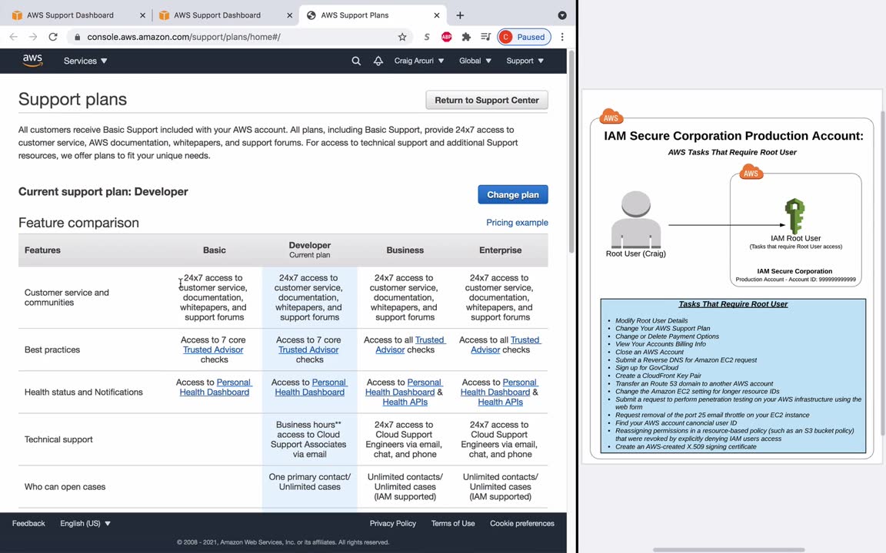Open a new browser tab with plus

(x=460, y=15)
